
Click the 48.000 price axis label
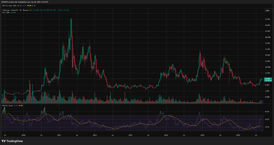(x=268, y=25)
